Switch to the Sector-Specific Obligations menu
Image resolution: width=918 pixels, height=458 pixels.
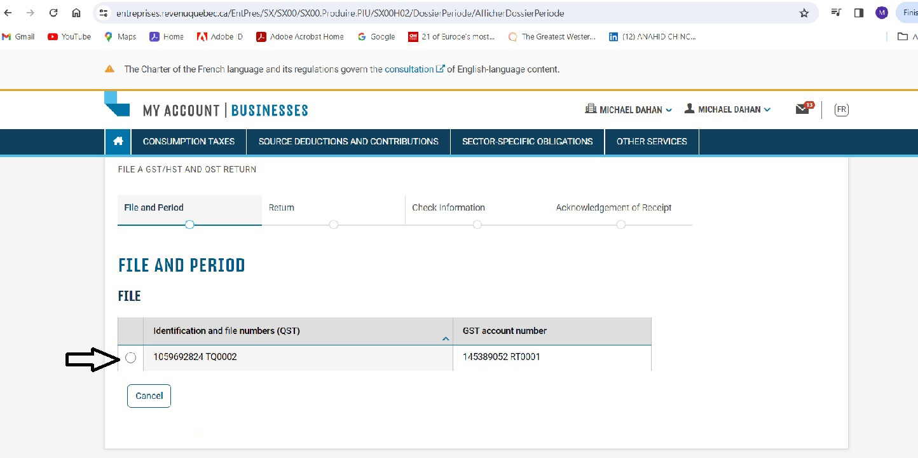coord(527,141)
